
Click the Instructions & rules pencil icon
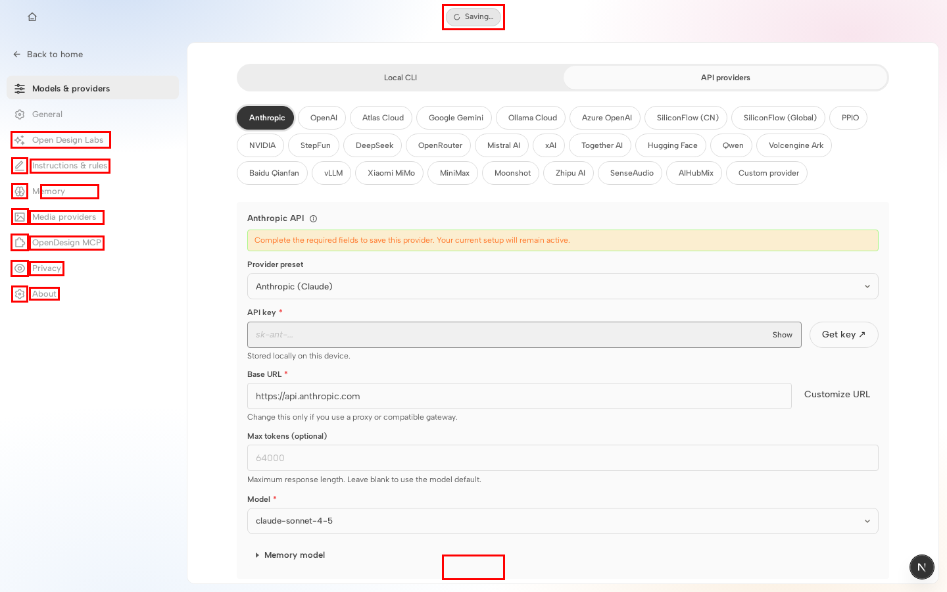[20, 166]
